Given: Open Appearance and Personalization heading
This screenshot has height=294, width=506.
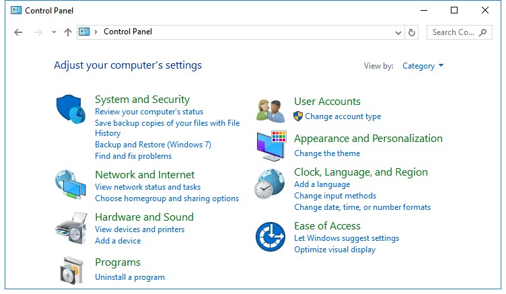Looking at the screenshot, I should pyautogui.click(x=368, y=139).
